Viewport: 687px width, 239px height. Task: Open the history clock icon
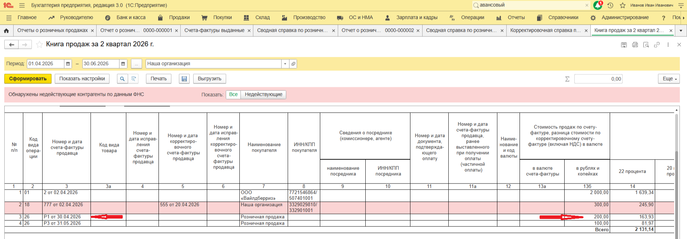610,5
